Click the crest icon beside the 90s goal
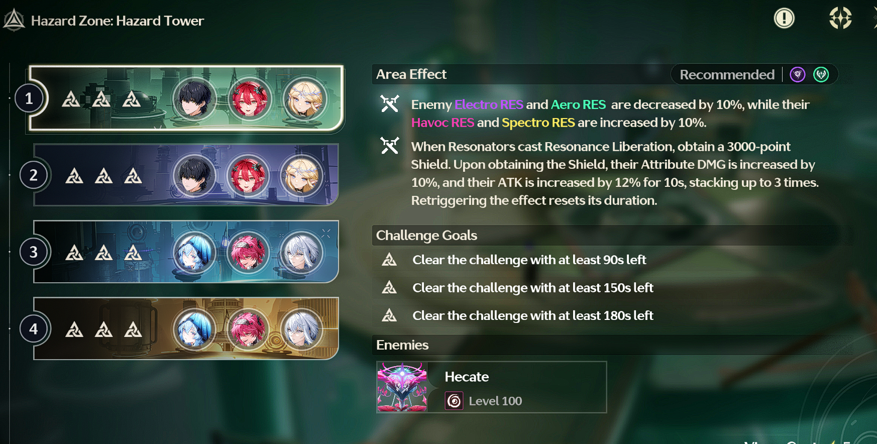Image resolution: width=877 pixels, height=444 pixels. [x=389, y=260]
